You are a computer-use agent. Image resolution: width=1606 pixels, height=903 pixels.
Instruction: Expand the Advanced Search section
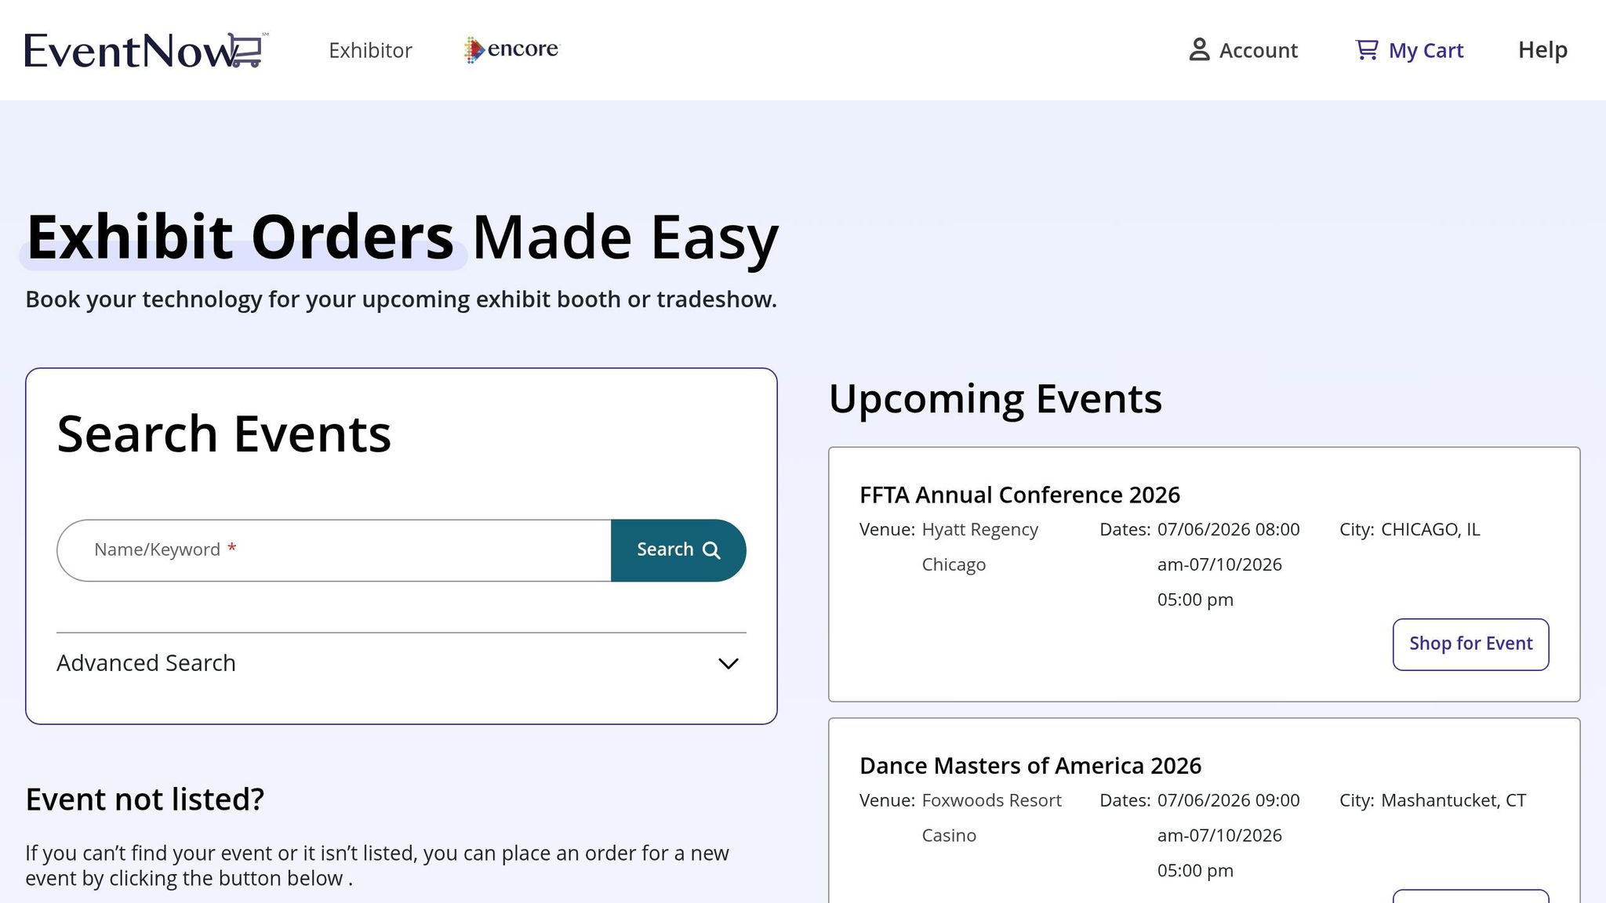pyautogui.click(x=401, y=663)
